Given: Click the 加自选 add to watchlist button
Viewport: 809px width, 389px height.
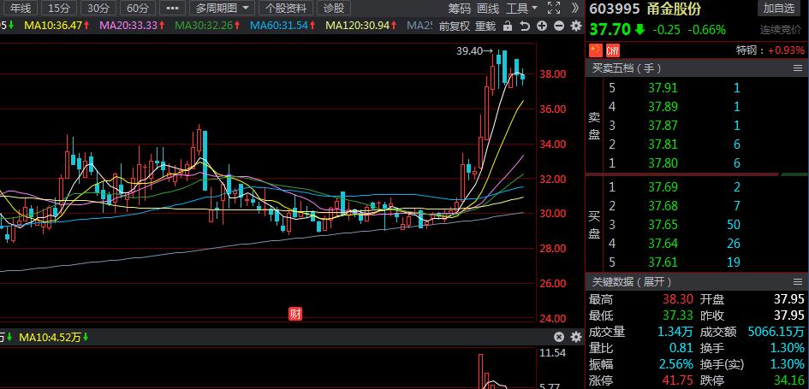Looking at the screenshot, I should coord(779,8).
